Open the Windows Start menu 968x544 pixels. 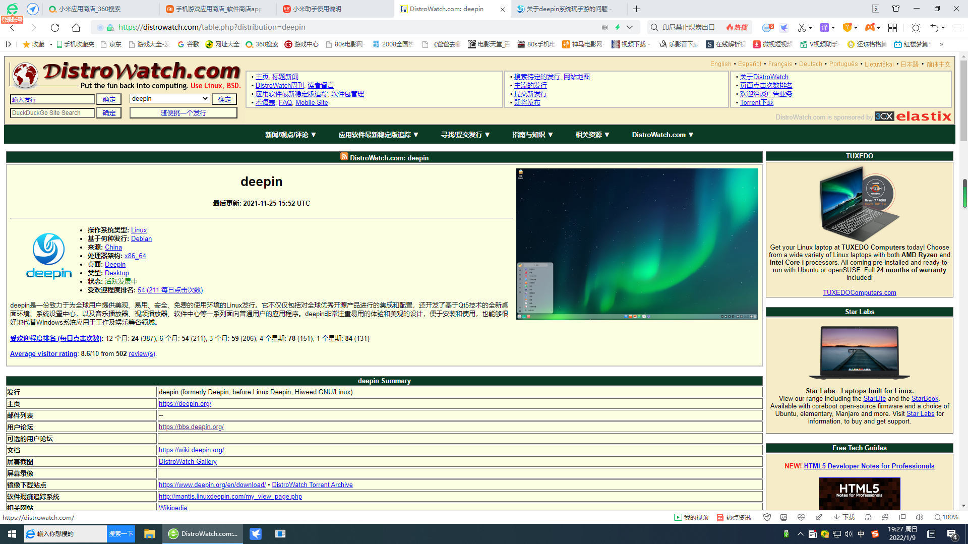[12, 533]
